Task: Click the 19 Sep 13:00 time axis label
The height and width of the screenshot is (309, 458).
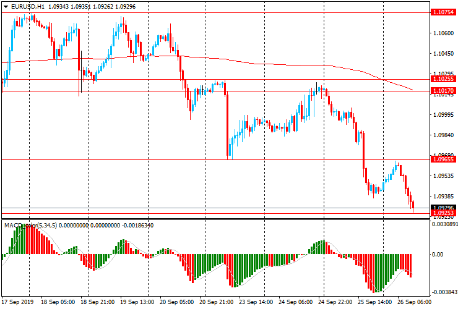Action: [x=137, y=302]
